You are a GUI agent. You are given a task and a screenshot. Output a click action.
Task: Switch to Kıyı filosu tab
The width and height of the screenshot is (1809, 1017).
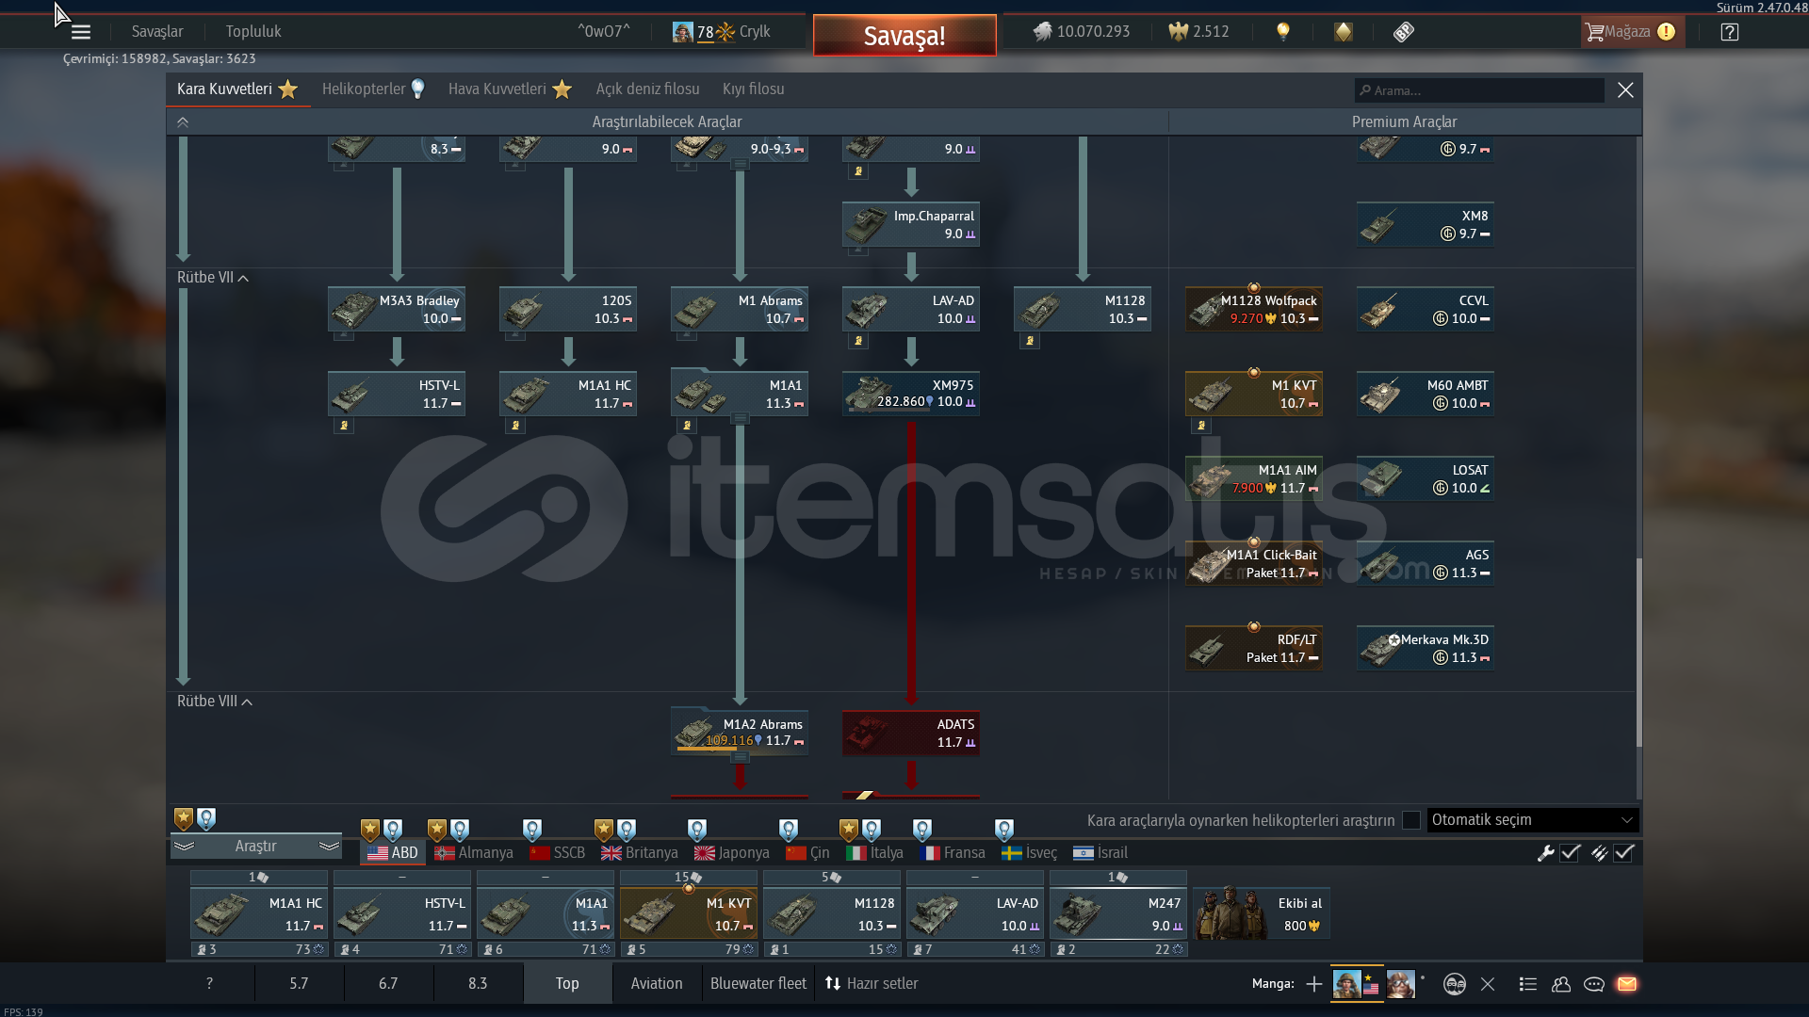(753, 89)
